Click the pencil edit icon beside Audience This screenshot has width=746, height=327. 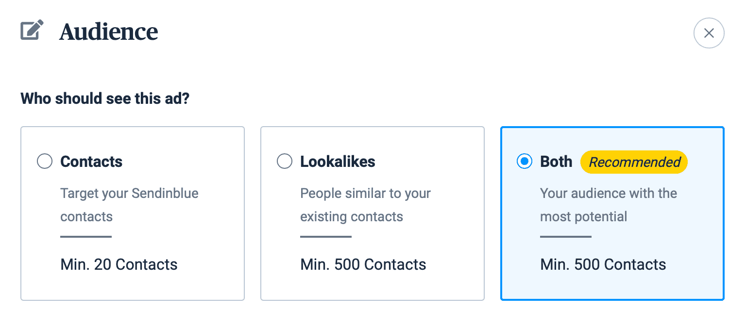click(32, 30)
